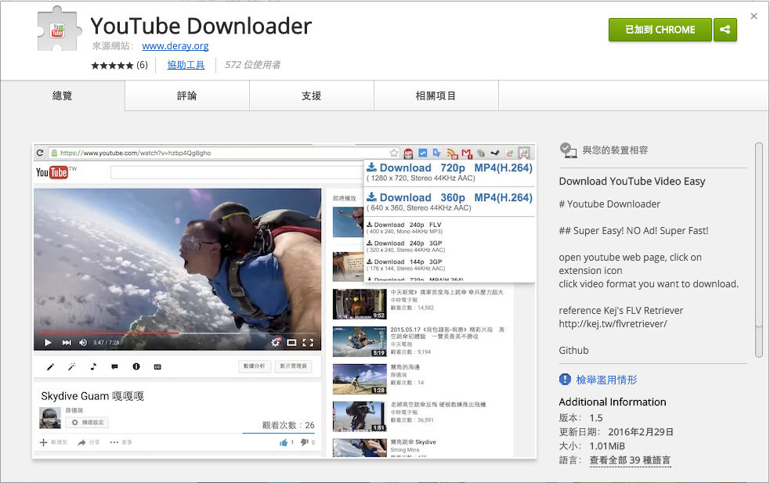Switch to the 評論 tab
This screenshot has height=483, width=770.
pos(186,95)
